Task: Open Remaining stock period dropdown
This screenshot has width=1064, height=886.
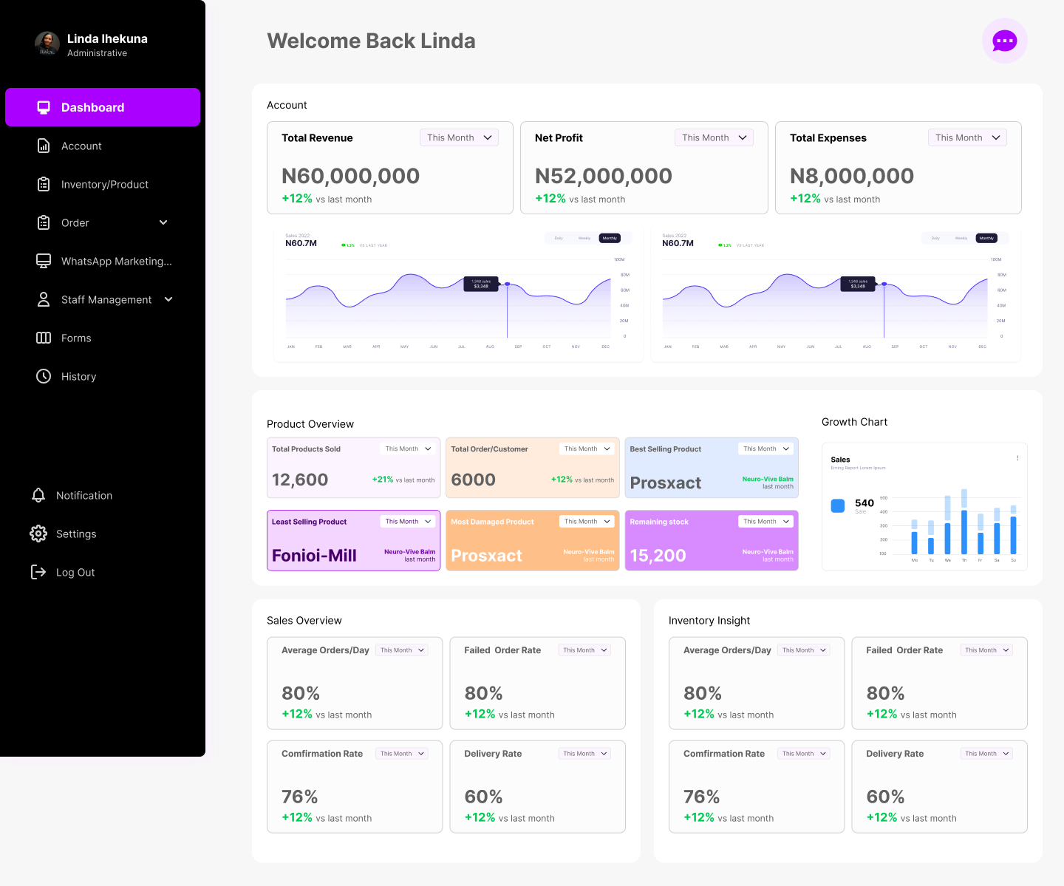Action: [x=766, y=522]
